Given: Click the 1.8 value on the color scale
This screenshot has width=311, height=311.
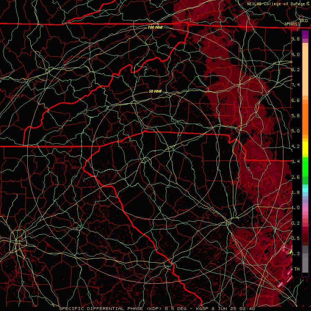Looking at the screenshot, I should tap(295, 192).
